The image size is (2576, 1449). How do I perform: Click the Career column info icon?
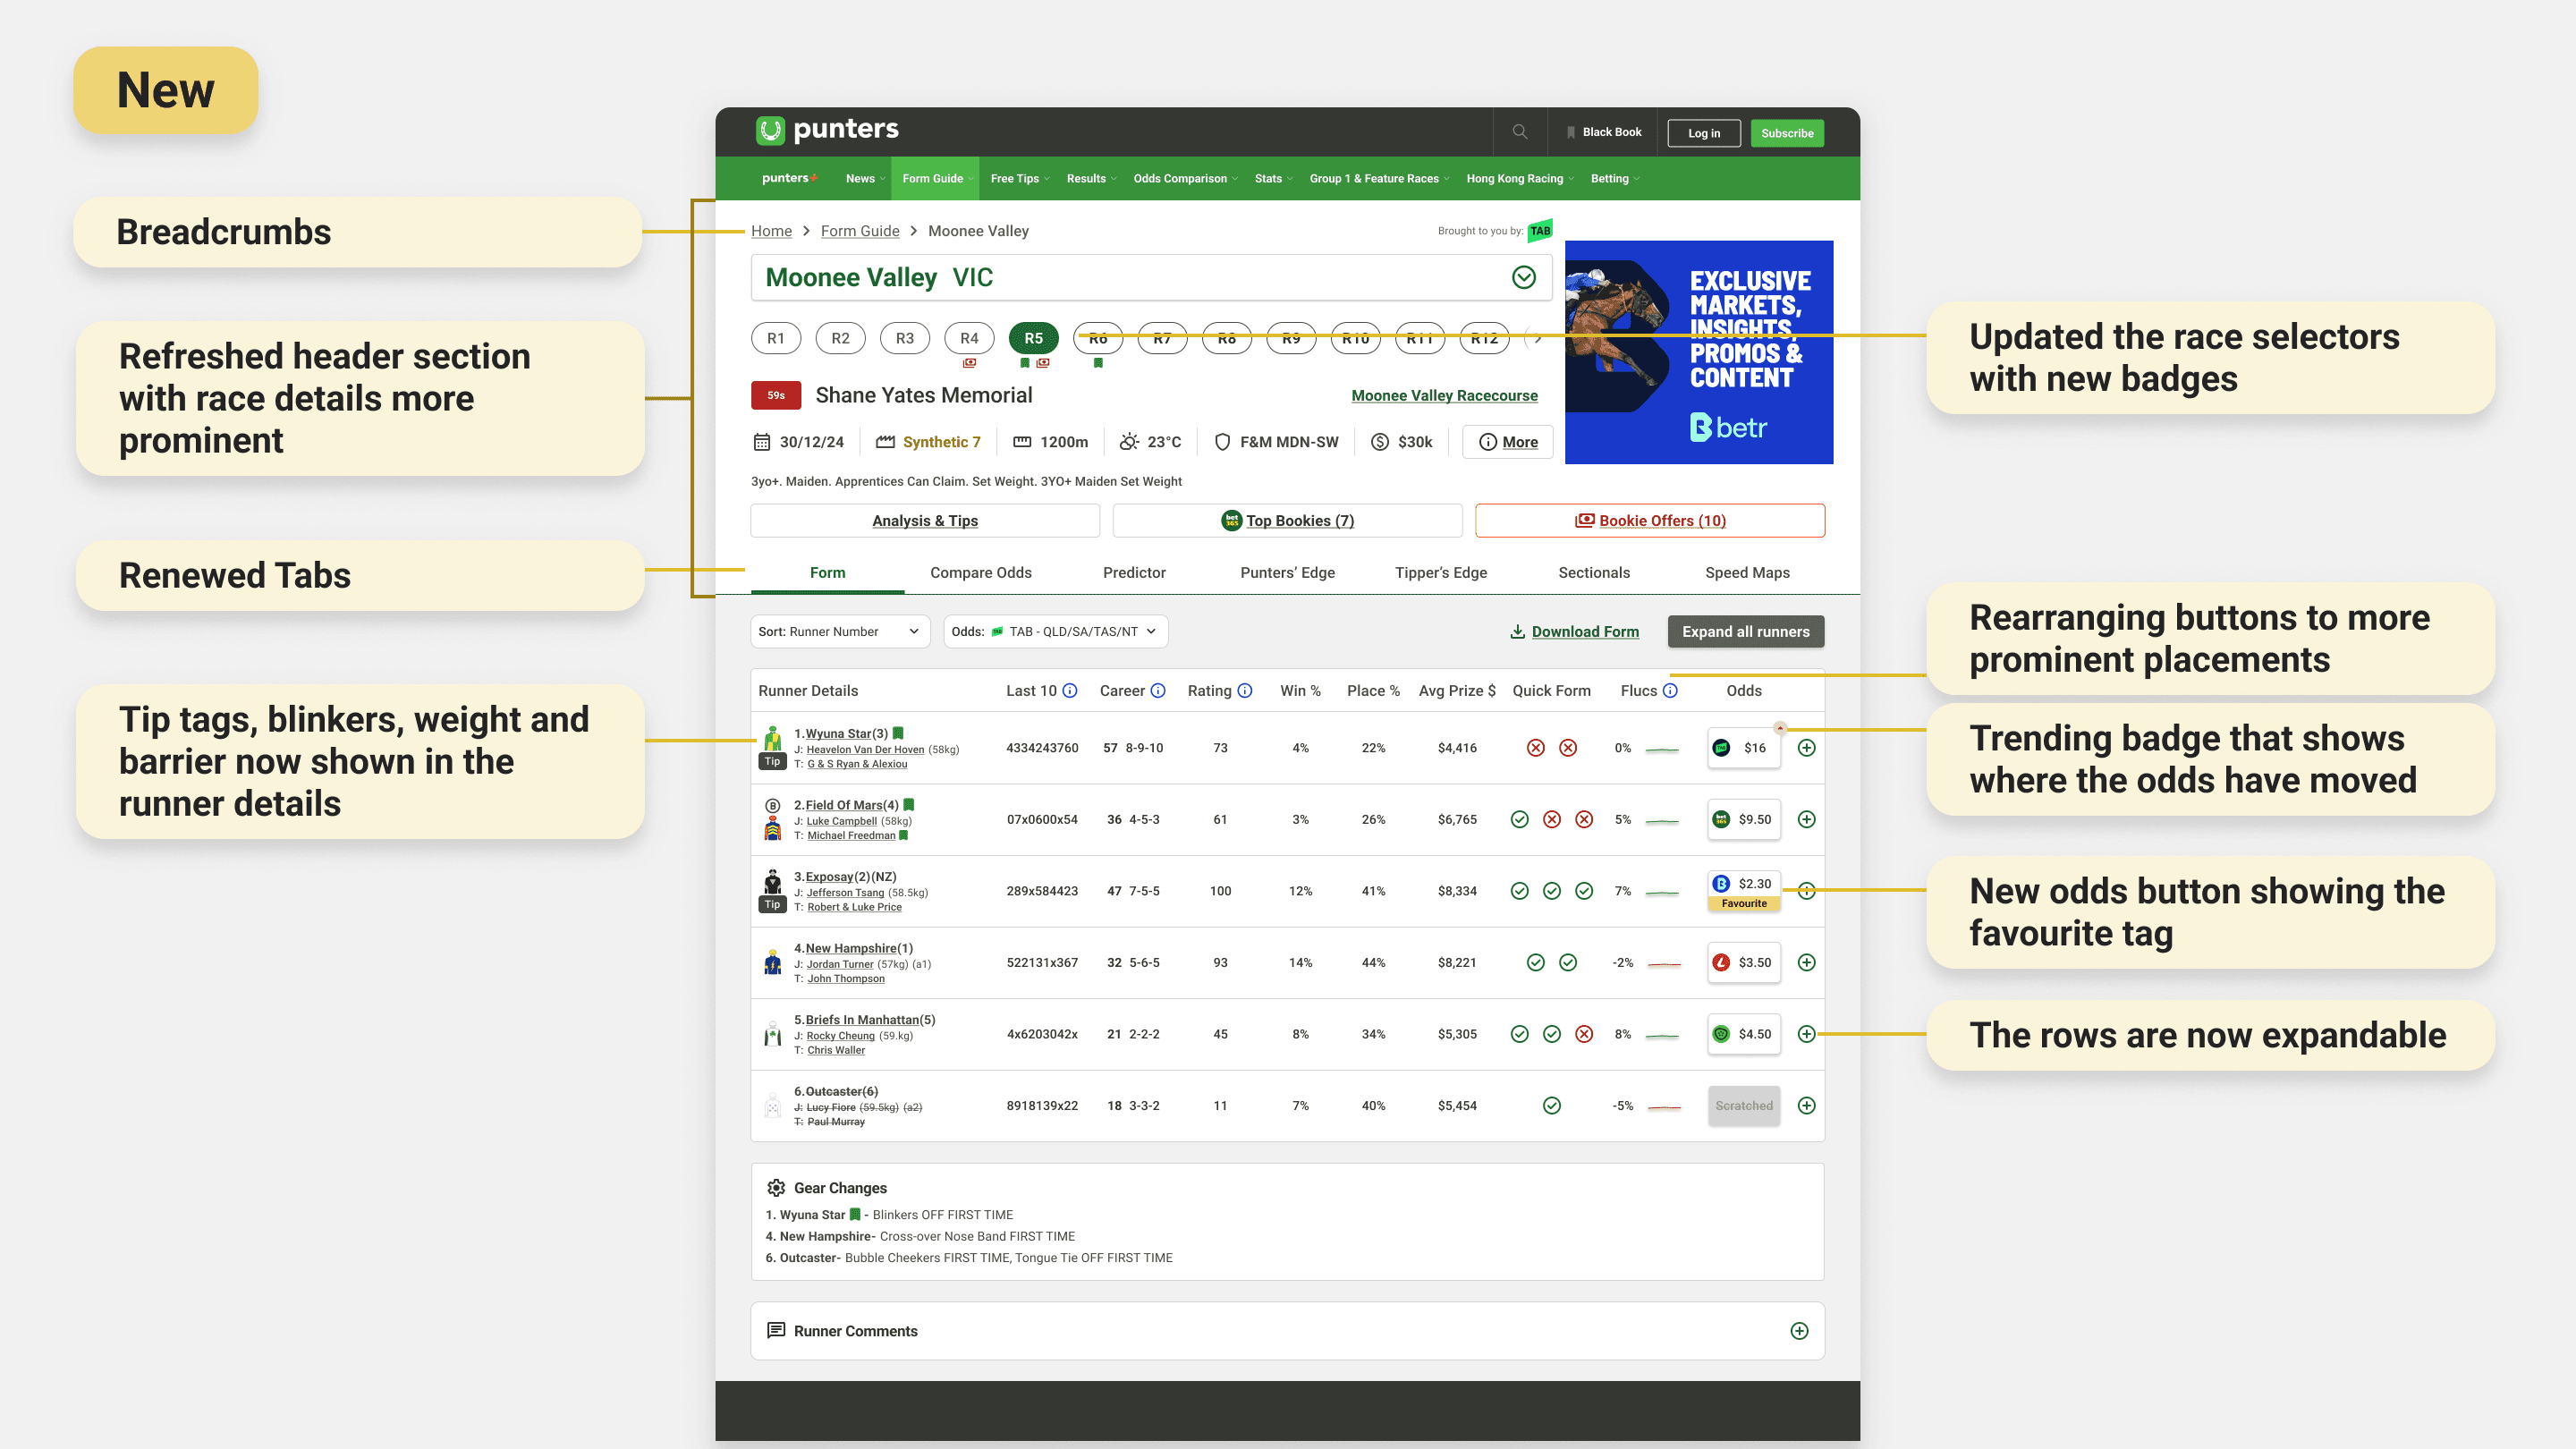point(1158,691)
